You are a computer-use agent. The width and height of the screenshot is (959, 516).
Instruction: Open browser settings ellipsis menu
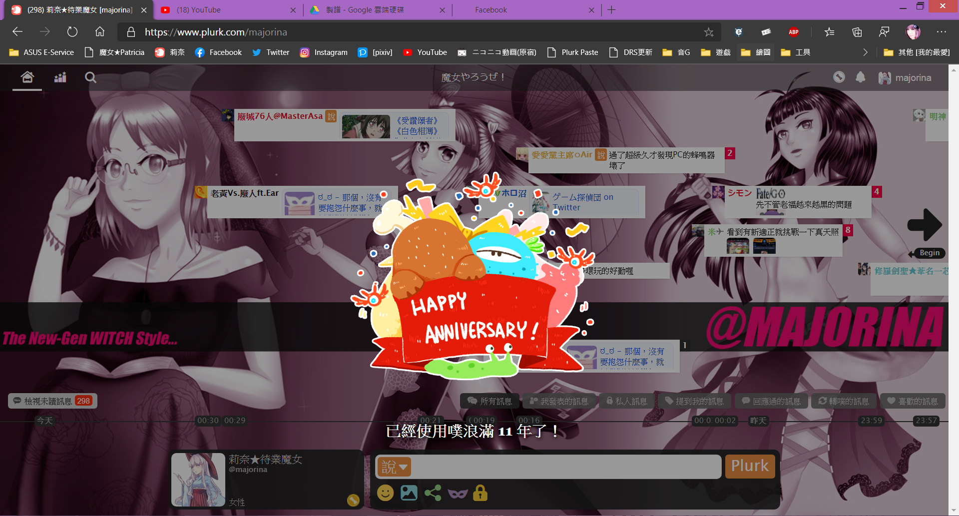(x=942, y=32)
